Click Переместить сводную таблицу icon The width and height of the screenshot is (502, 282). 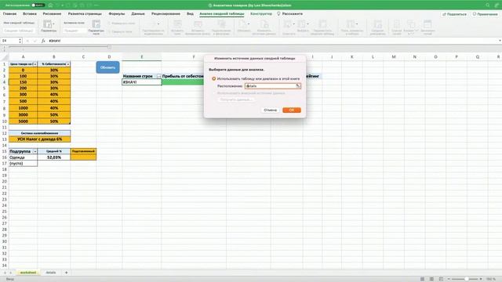[x=322, y=24]
